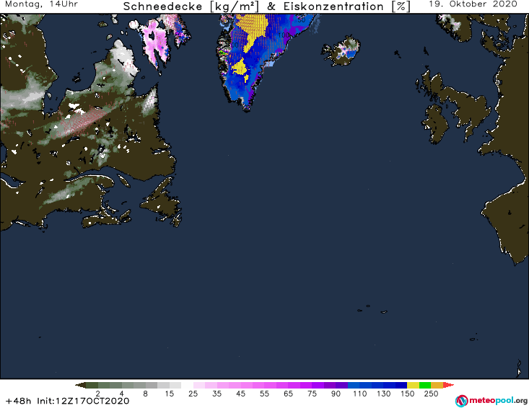Click legend value '130'
529x408 pixels.
(384, 394)
